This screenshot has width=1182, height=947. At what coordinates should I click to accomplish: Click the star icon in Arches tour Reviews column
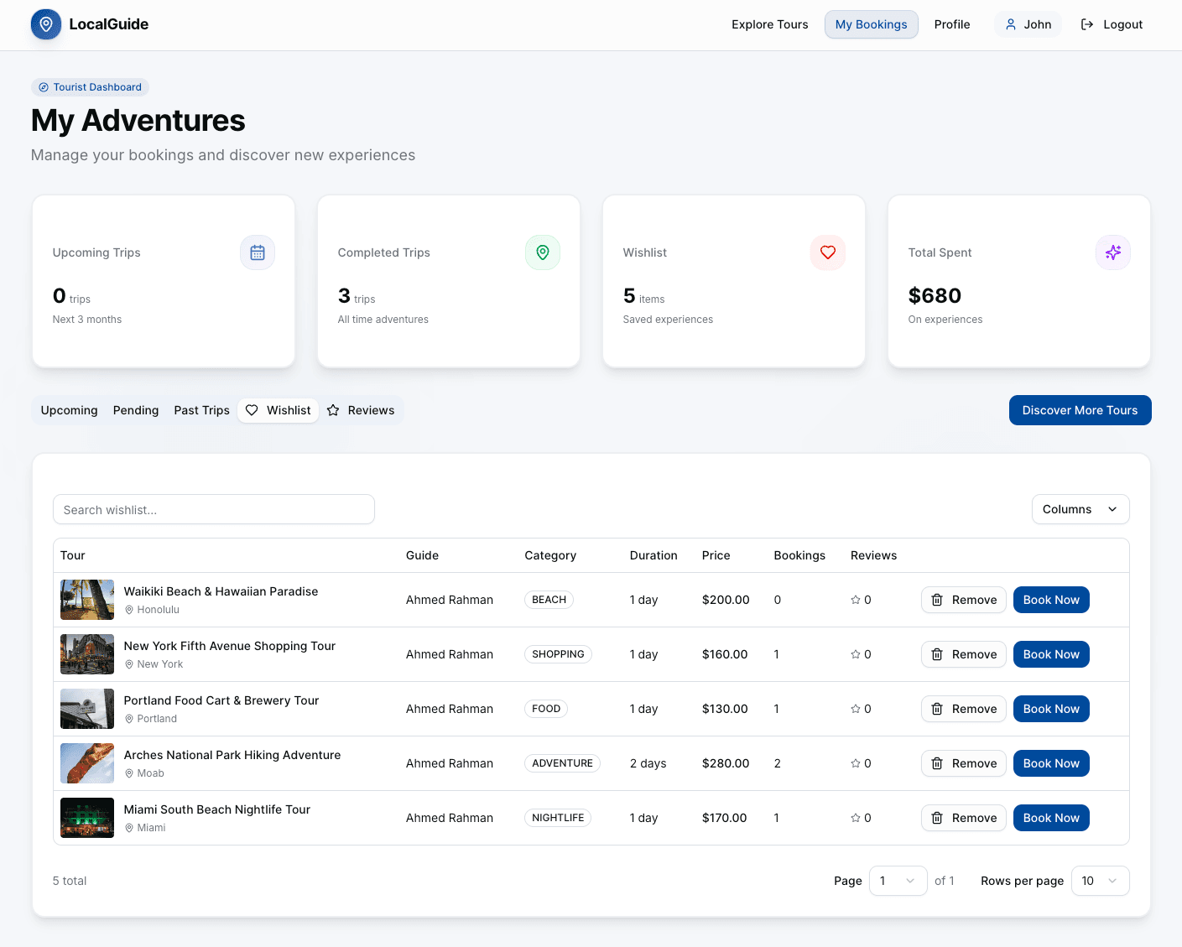pyautogui.click(x=854, y=763)
